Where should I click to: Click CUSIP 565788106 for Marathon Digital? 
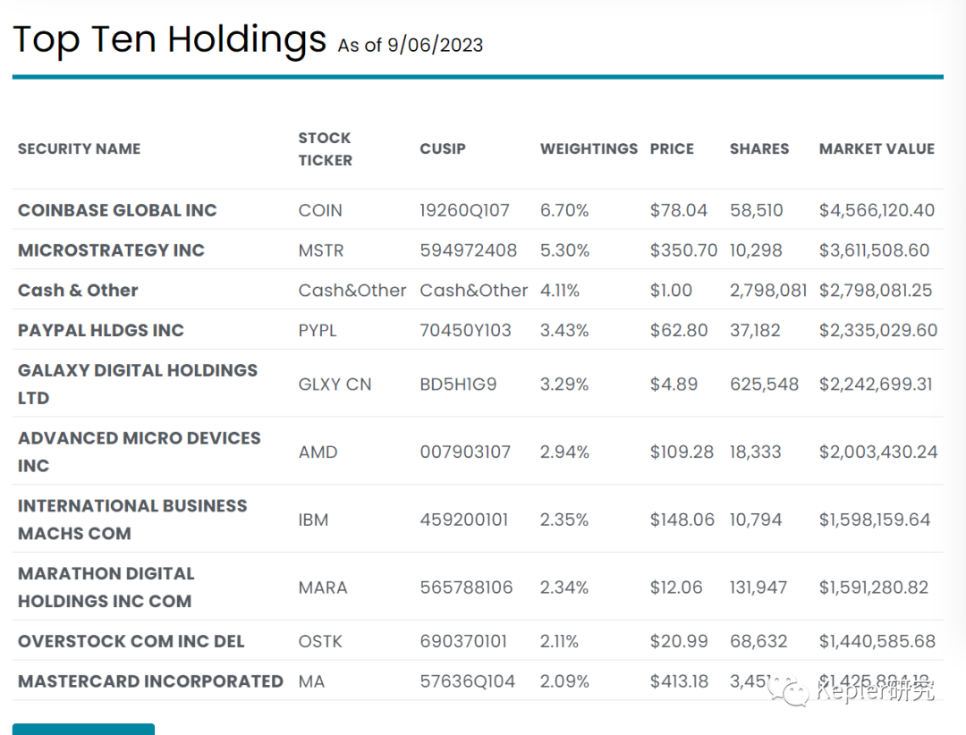click(x=466, y=587)
